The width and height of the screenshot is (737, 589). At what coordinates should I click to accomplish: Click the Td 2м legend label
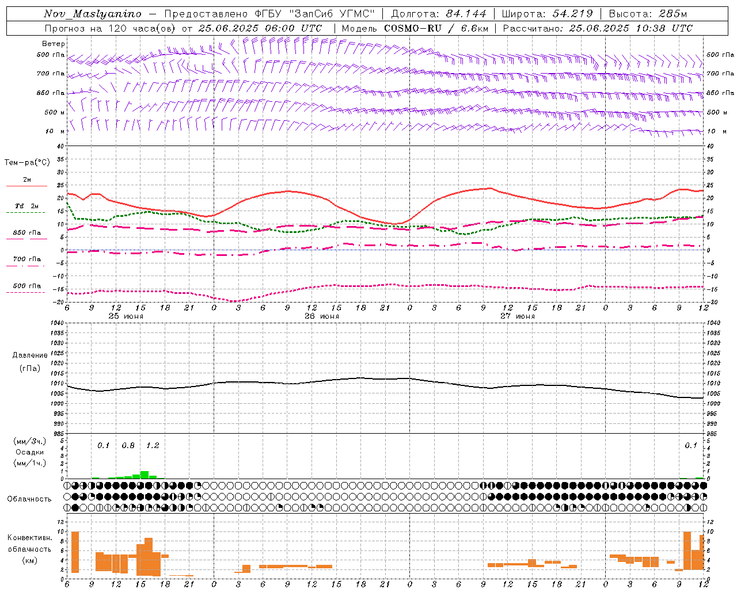pyautogui.click(x=27, y=206)
